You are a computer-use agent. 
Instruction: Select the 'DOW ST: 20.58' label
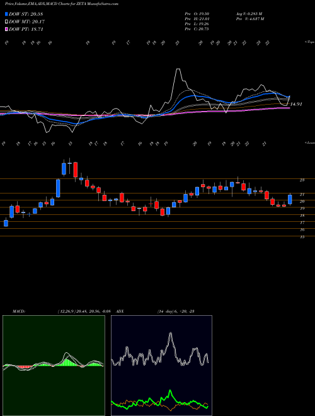(x=26, y=14)
